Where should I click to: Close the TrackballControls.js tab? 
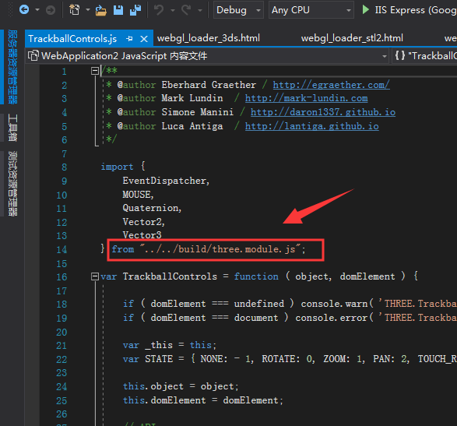click(x=144, y=38)
